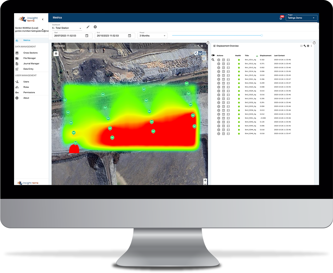This screenshot has width=333, height=273.
Task: Open the chart icon for Stv1_P212_tig
Action: 224,63
